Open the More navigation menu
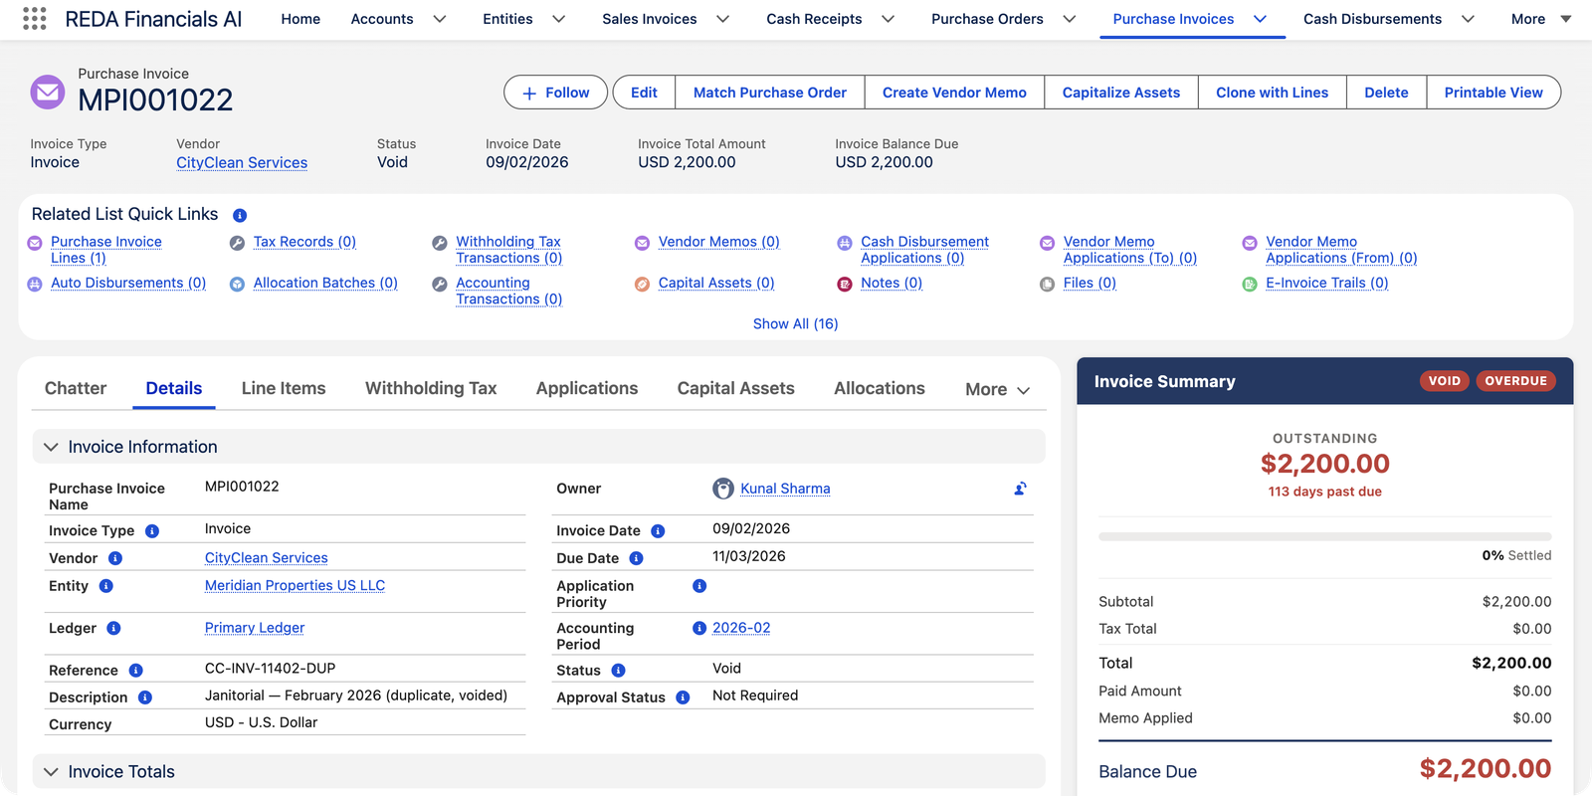 1540,19
